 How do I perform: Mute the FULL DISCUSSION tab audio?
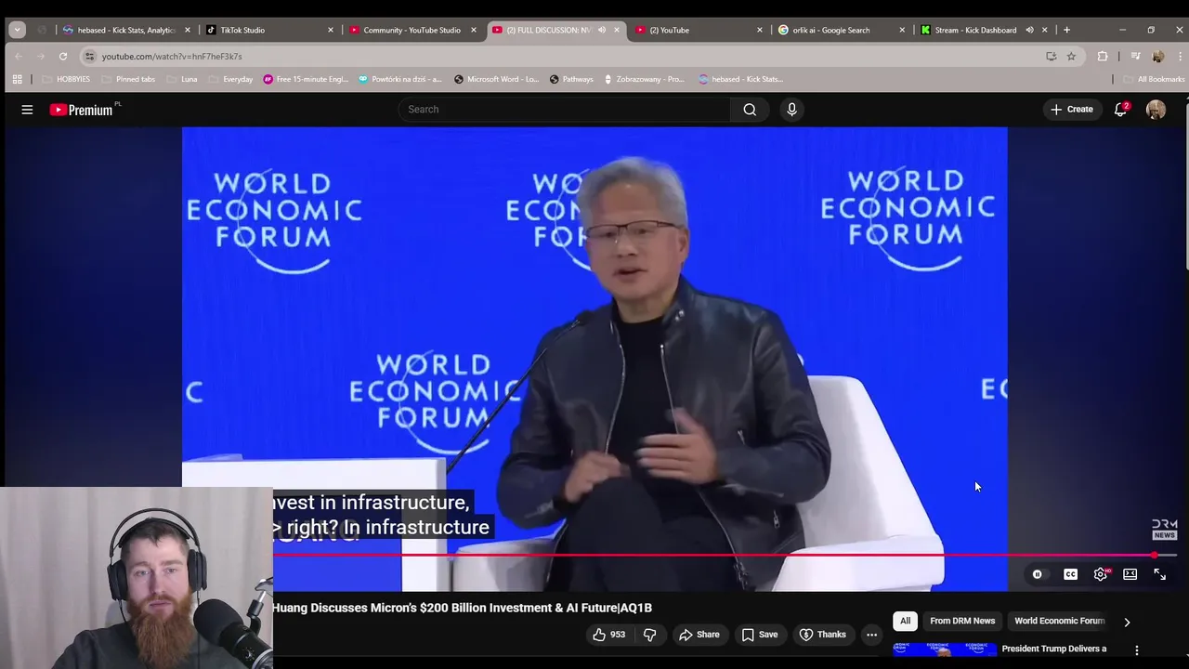click(601, 30)
